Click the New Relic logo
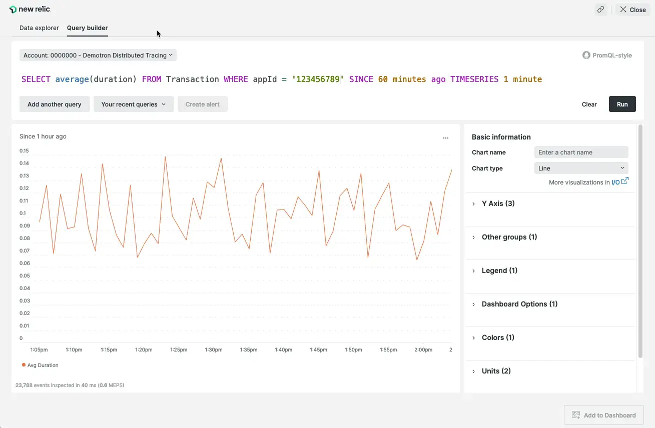This screenshot has height=428, width=655. tap(30, 9)
